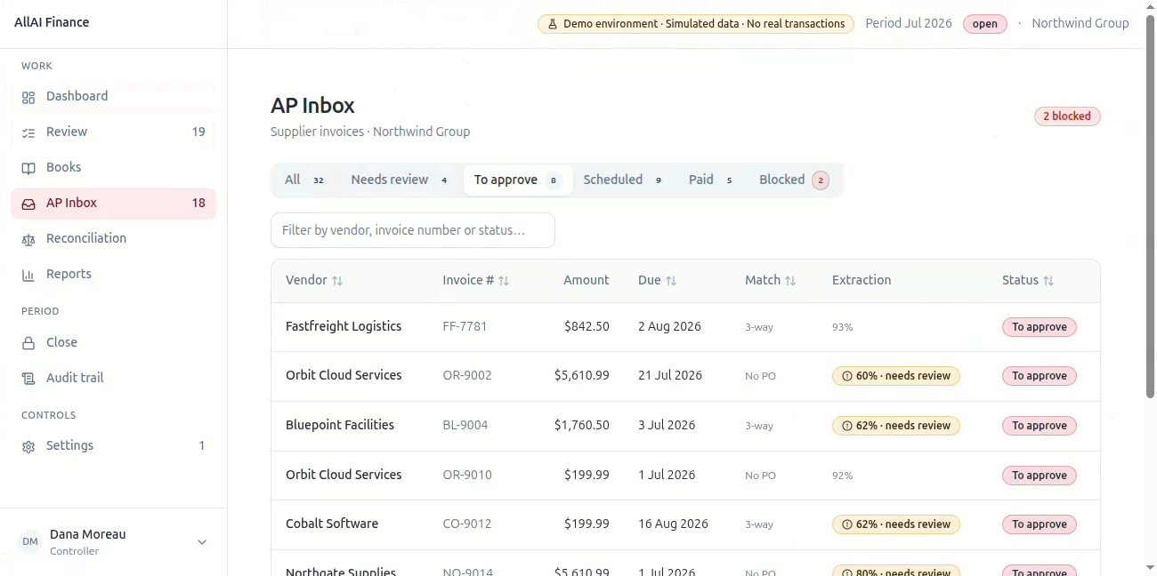Click invoice number CO-9012
This screenshot has width=1157, height=576.
467,524
